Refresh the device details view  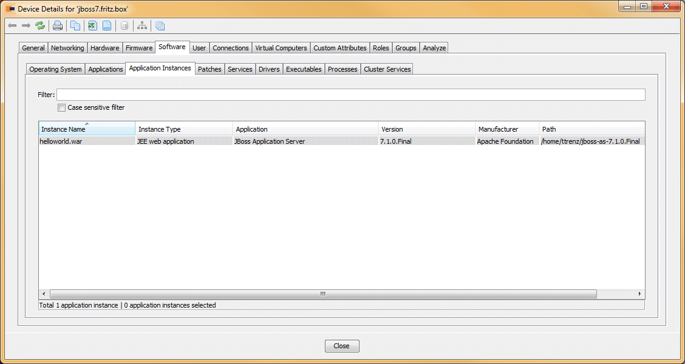[x=40, y=25]
